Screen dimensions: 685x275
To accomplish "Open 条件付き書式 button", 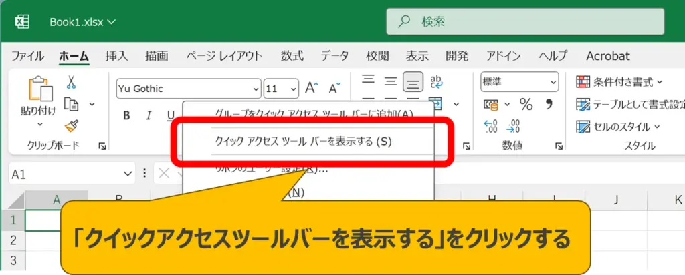I will pyautogui.click(x=619, y=82).
